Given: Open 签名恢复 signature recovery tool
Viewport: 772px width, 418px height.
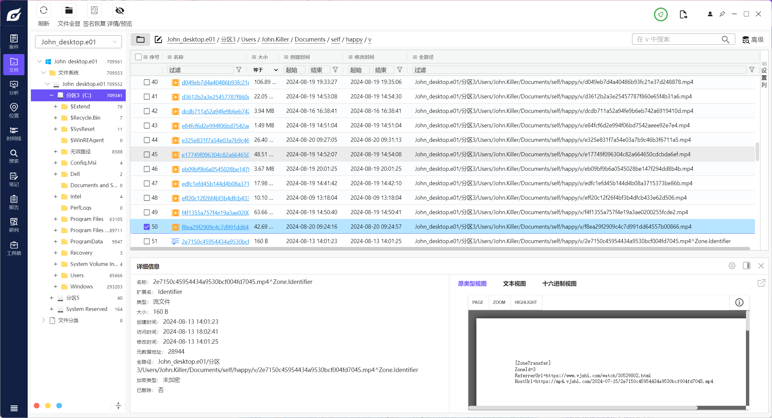Looking at the screenshot, I should pyautogui.click(x=94, y=11).
